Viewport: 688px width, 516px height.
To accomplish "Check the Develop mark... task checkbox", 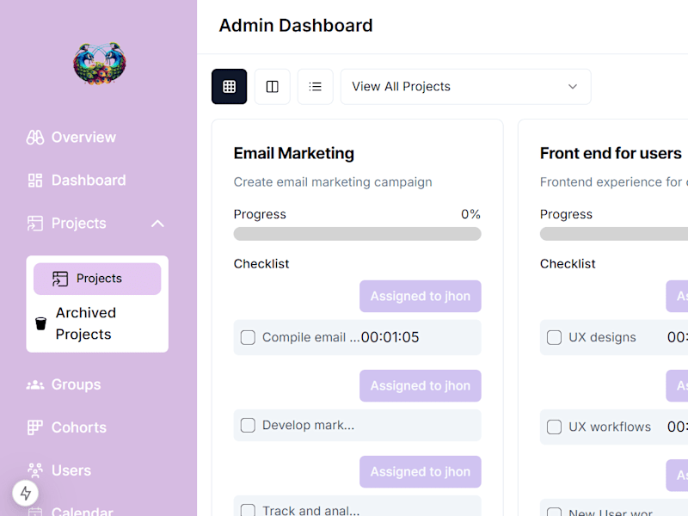I will coord(248,425).
